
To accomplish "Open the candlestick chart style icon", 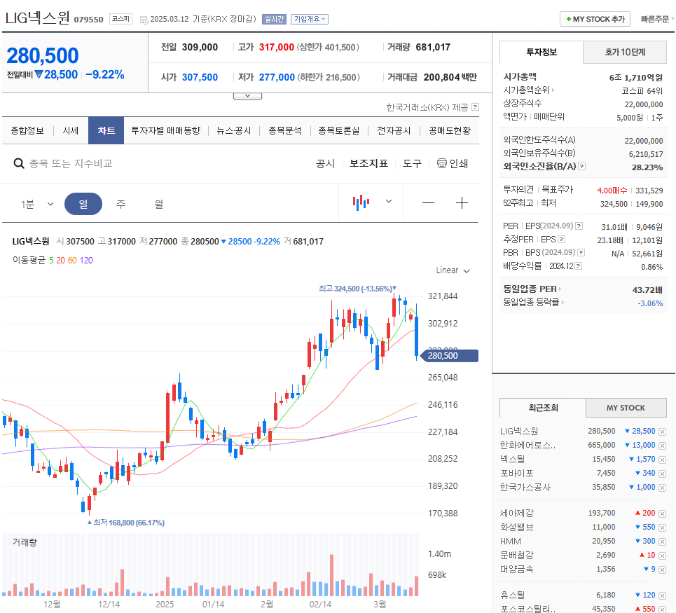I will pos(361,202).
